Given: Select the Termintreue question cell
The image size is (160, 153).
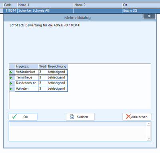Looking at the screenshot, I should 27,78.
